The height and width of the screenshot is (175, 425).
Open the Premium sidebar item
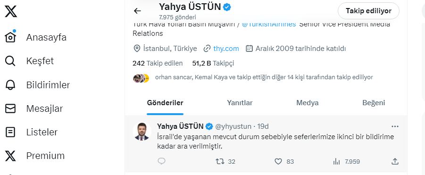[35, 156]
